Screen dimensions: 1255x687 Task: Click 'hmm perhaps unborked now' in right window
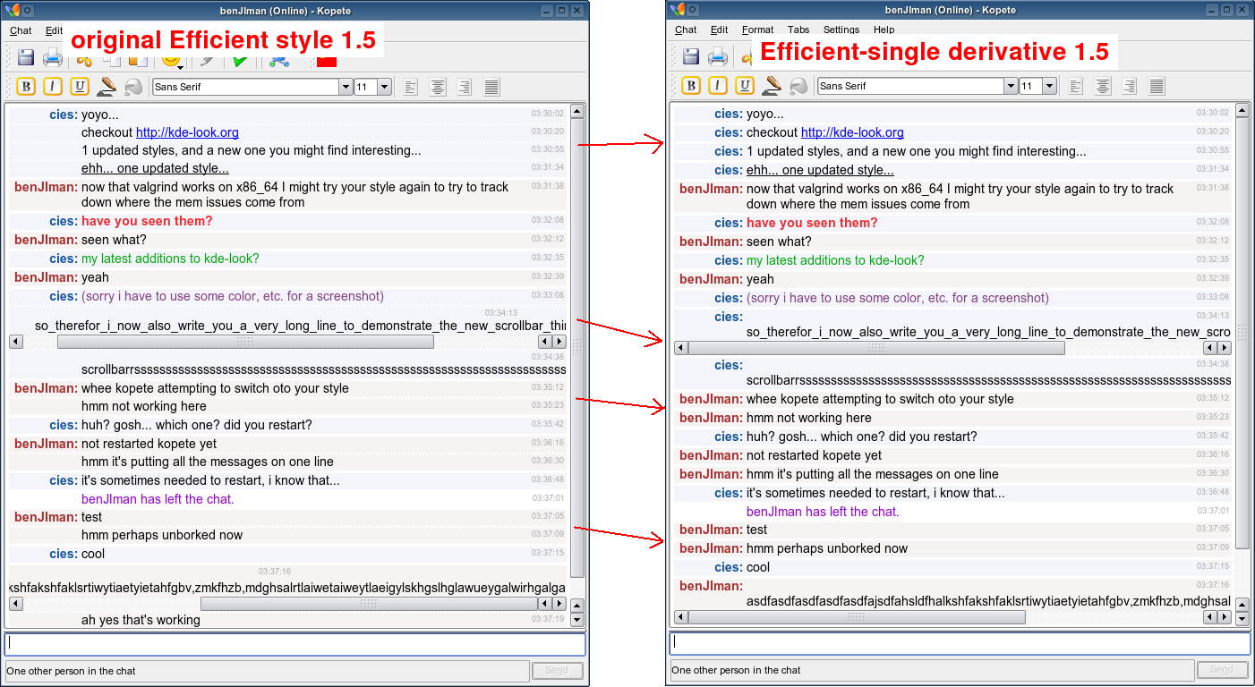tap(827, 548)
